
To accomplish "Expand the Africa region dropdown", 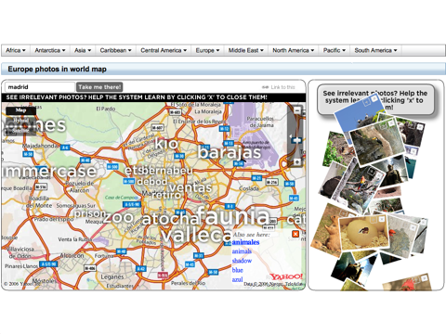I will click(16, 50).
